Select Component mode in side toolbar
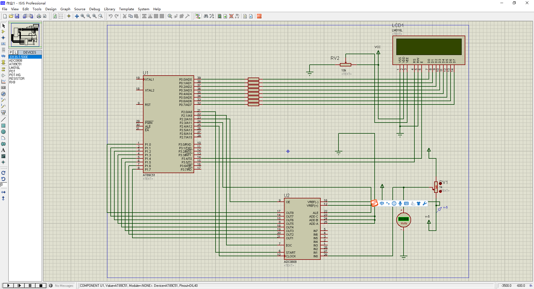 (x=3, y=32)
